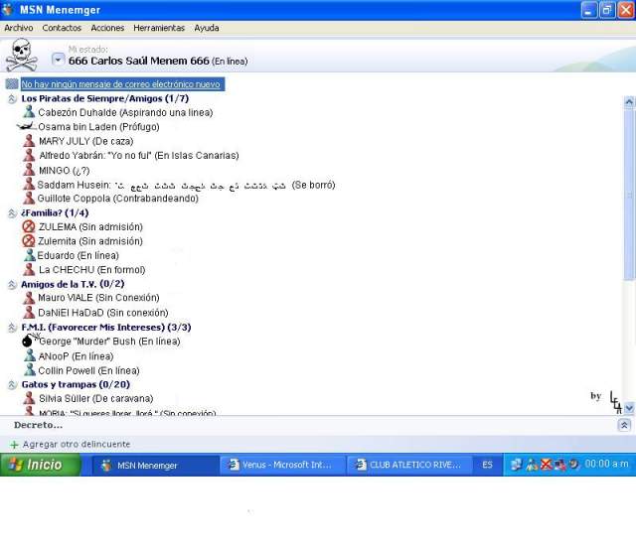Collapse the F.M.I. (Favorecer Mis Intereses) group

pos(12,328)
